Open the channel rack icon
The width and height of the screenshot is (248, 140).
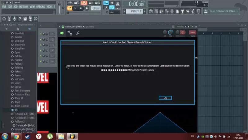(156, 11)
